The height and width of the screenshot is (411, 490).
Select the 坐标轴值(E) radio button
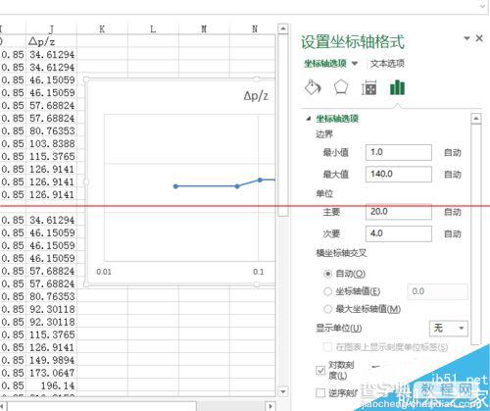pyautogui.click(x=327, y=291)
